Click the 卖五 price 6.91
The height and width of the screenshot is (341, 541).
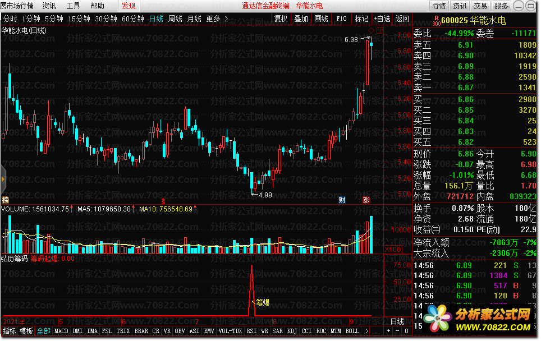coord(465,45)
